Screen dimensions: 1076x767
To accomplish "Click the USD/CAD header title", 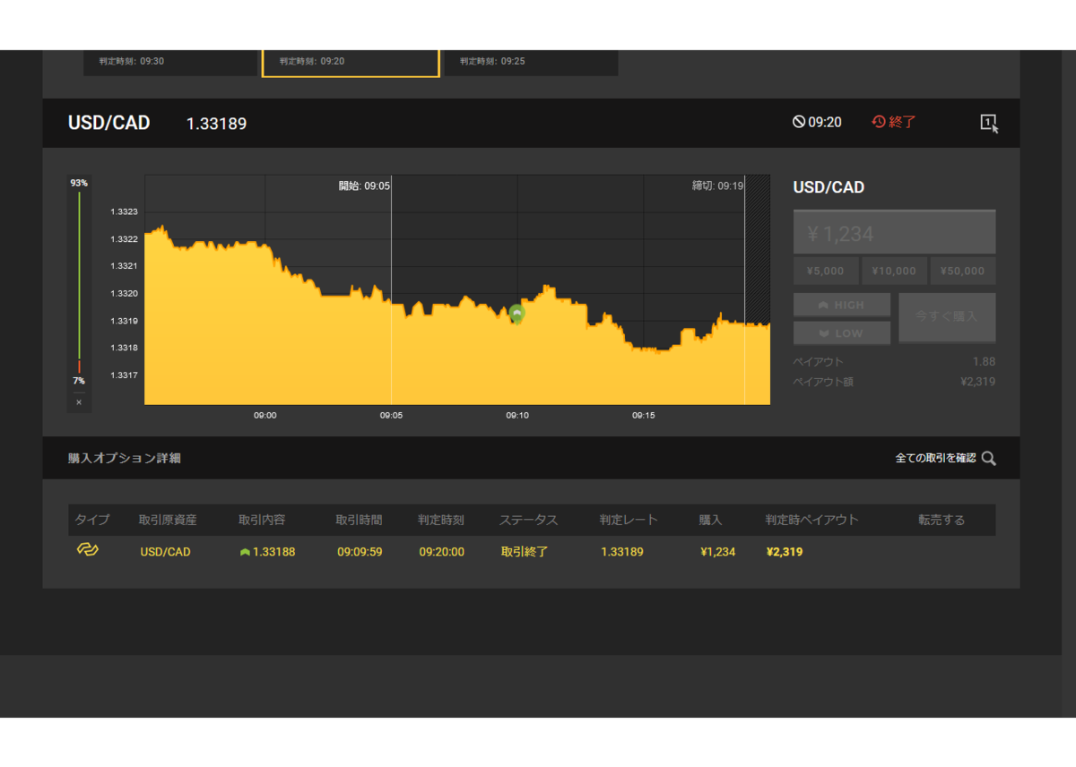I will (109, 123).
